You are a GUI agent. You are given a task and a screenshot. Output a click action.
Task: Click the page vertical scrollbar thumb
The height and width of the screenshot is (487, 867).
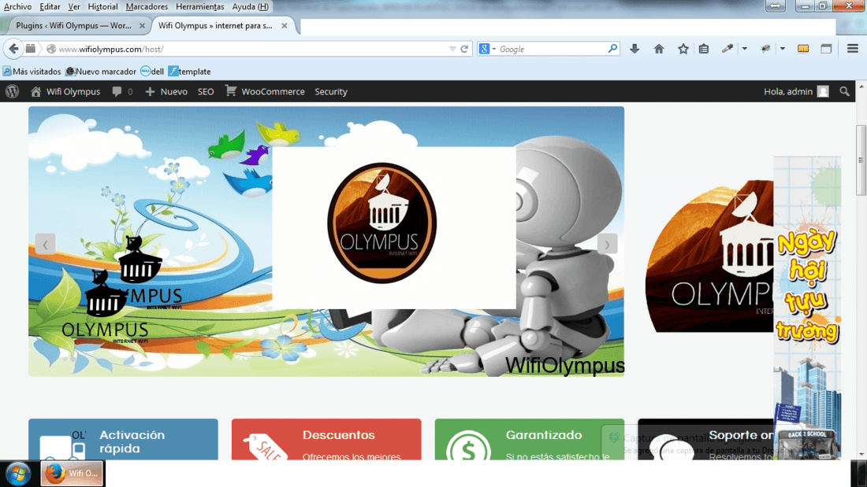coord(861,160)
